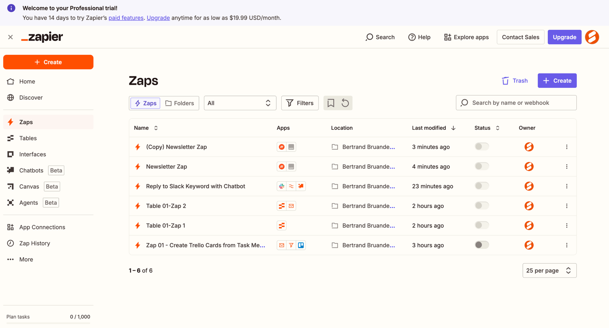
Task: Click Tables app icon in Table 01-Zap 1 row
Action: coord(282,226)
